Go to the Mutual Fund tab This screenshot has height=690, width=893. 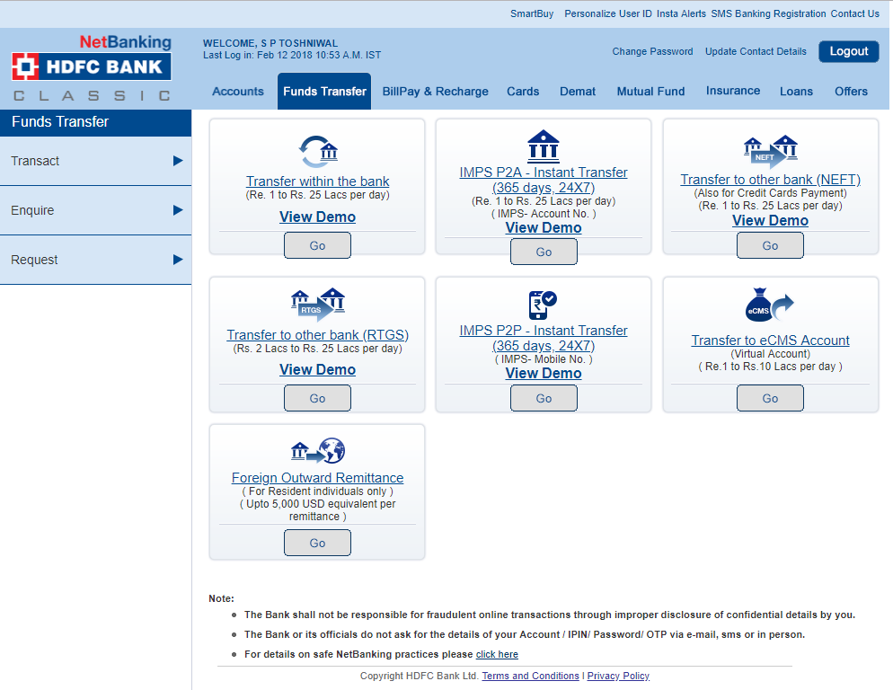click(651, 91)
